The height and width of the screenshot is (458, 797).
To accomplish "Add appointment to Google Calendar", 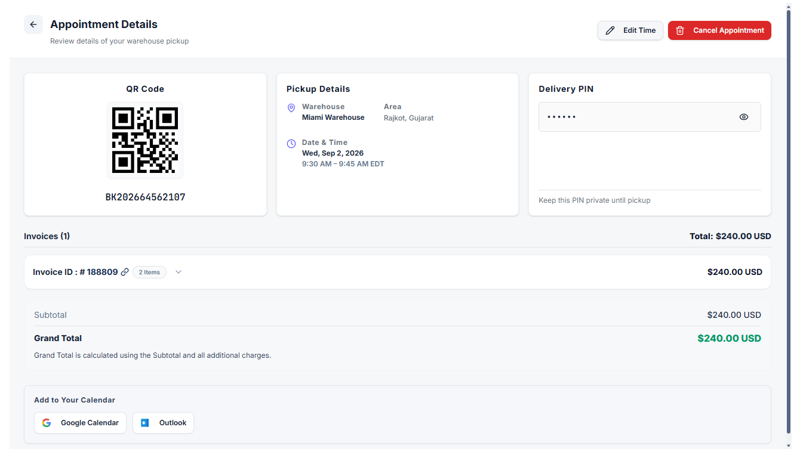I will coord(80,423).
